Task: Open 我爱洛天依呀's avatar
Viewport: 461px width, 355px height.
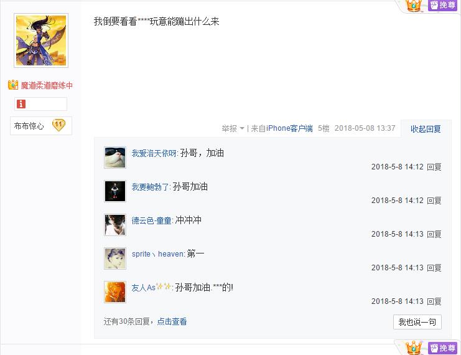Action: [115, 158]
